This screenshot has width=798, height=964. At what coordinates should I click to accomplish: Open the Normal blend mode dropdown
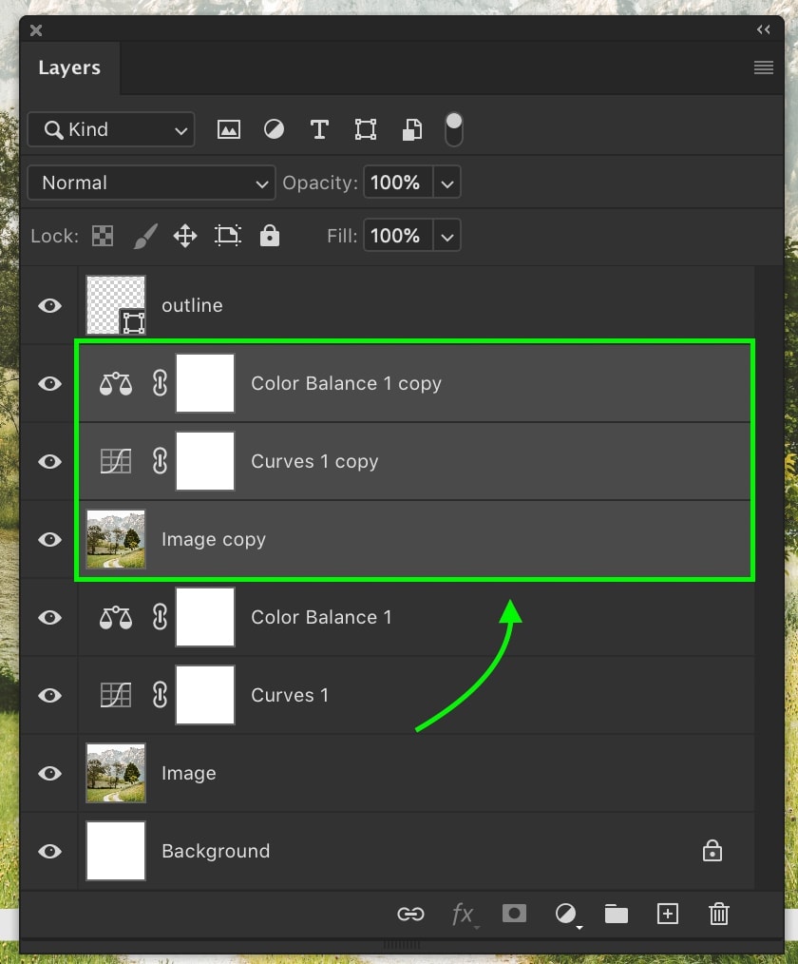click(152, 183)
